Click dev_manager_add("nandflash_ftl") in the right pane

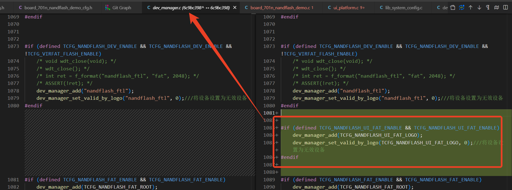[341, 91]
